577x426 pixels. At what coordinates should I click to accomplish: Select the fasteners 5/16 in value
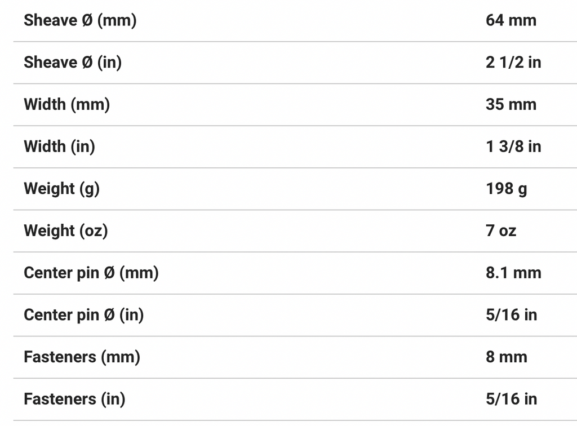pyautogui.click(x=511, y=399)
